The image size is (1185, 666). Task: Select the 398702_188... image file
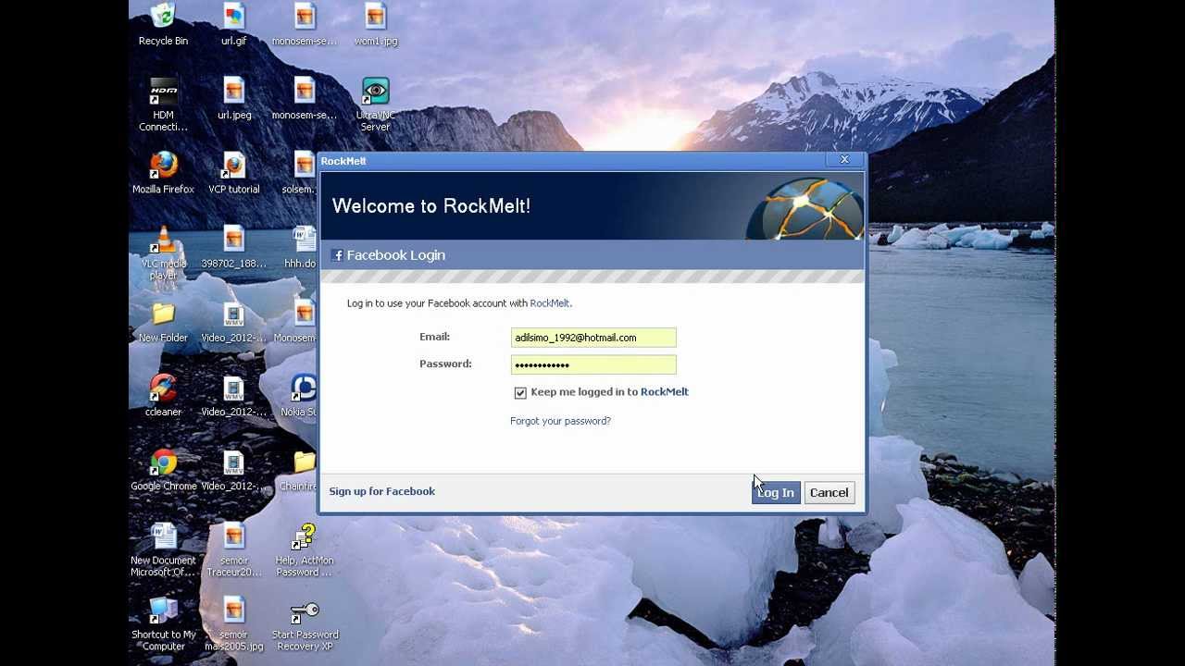click(x=233, y=247)
